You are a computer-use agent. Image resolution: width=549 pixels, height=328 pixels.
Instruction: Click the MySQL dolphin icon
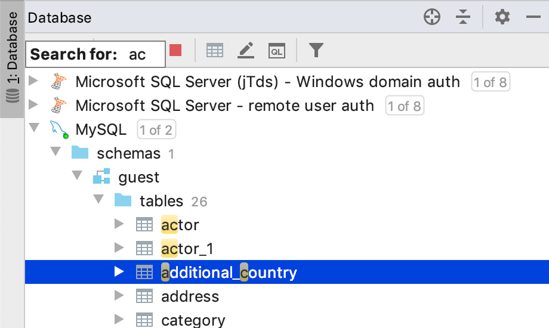click(x=59, y=129)
